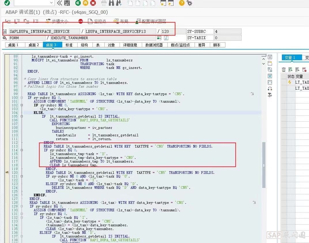The width and height of the screenshot is (309, 243).
Task: Click the Save floppy disk icon
Action: (x=67, y=3)
